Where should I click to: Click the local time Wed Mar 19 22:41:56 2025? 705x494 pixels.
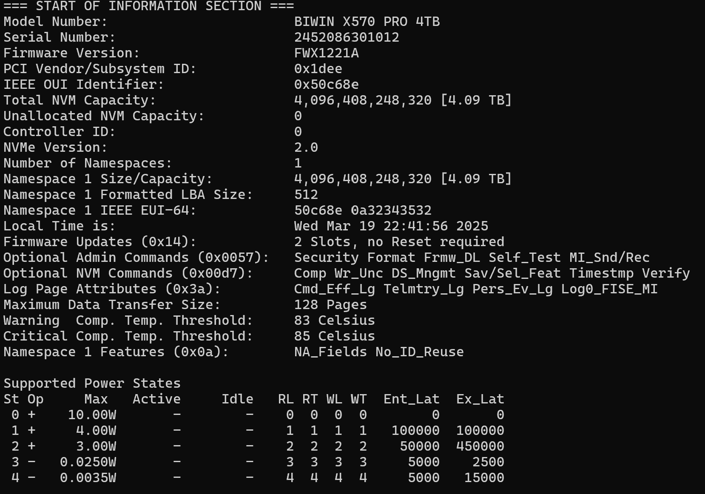(391, 226)
